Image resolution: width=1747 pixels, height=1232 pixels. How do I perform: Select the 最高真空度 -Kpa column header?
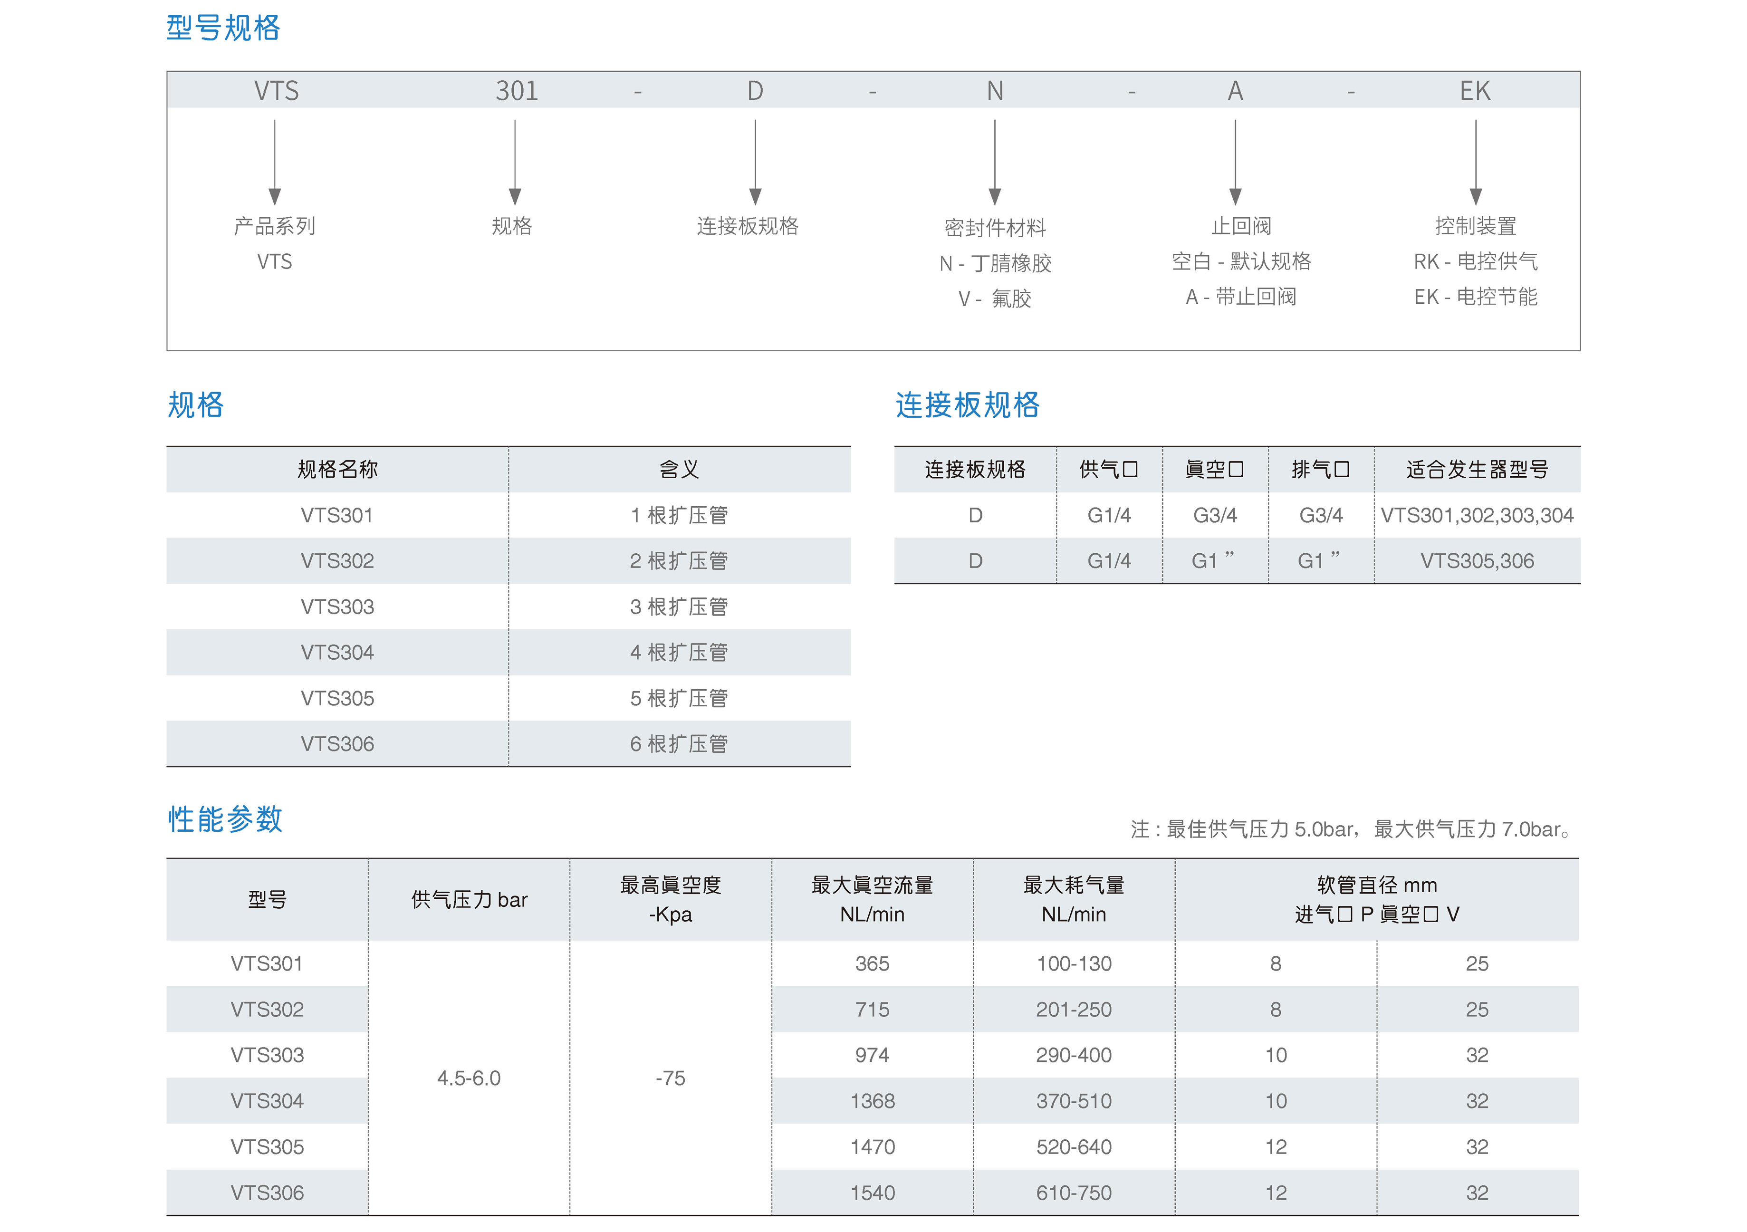(x=671, y=899)
